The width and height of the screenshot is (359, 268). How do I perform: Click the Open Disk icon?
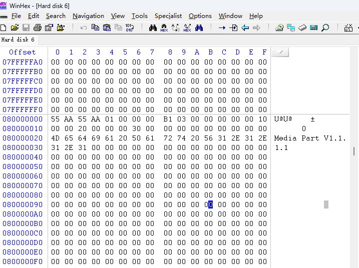click(x=279, y=28)
